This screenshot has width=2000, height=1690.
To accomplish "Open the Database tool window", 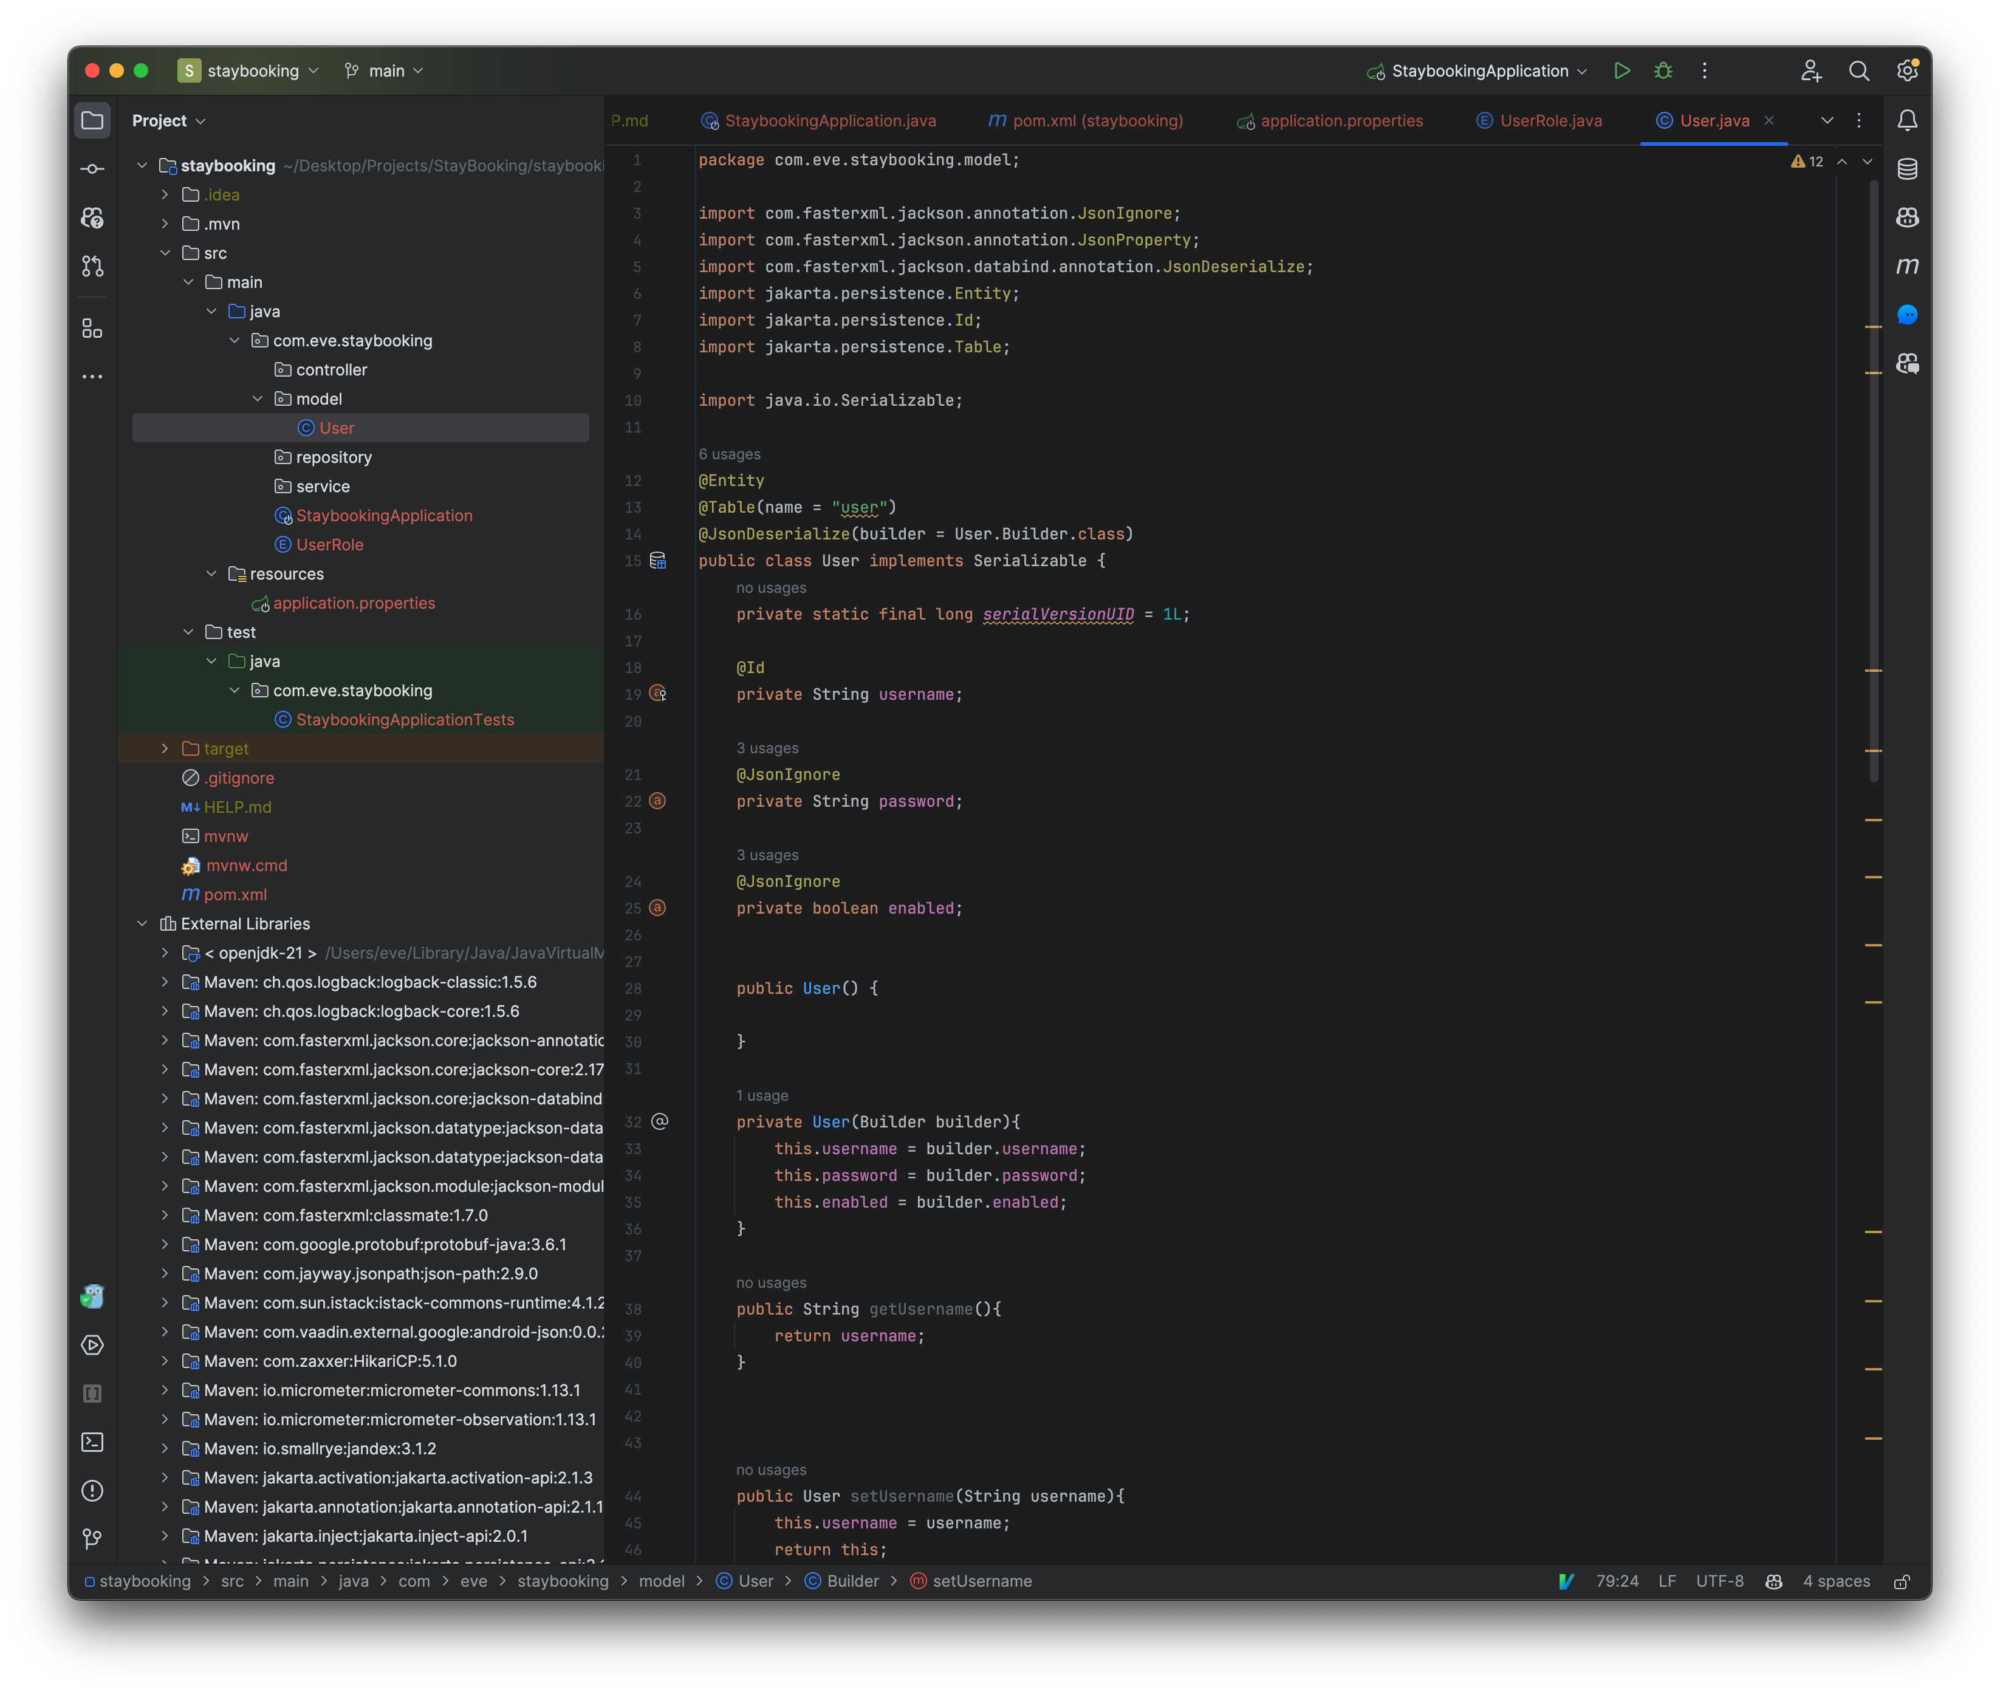I will (x=1907, y=169).
